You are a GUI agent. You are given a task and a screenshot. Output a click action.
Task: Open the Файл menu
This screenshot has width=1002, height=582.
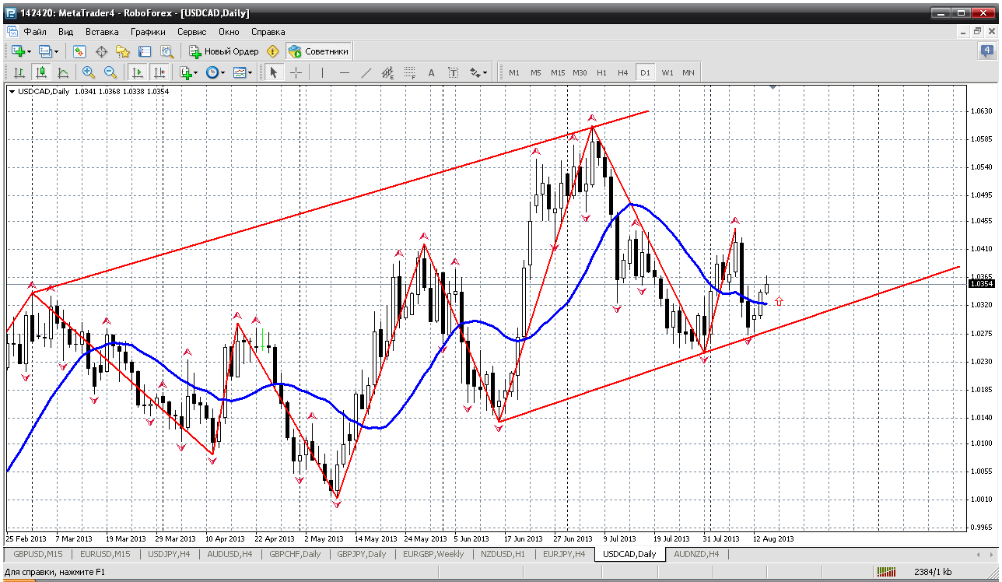click(35, 32)
